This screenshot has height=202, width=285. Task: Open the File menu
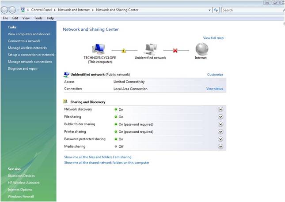pos(5,18)
